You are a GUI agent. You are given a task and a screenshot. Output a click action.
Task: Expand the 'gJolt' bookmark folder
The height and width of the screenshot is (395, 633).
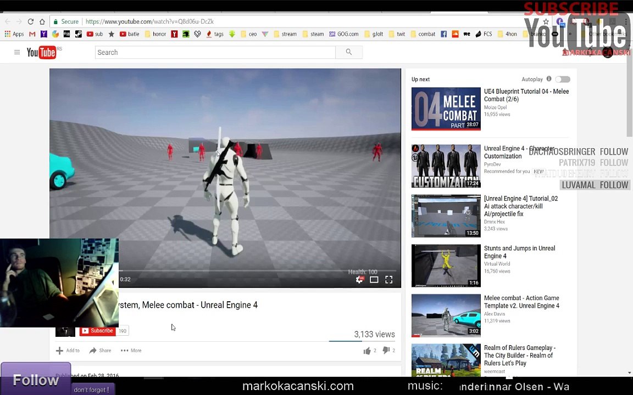click(374, 34)
